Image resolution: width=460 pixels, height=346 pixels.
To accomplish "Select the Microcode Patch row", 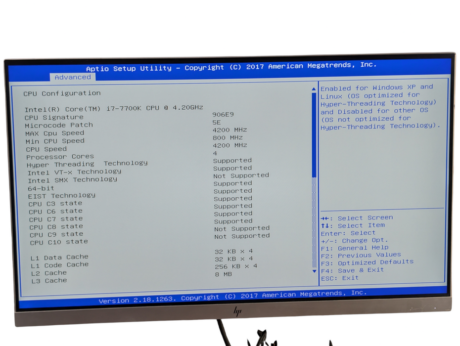I will pyautogui.click(x=123, y=124).
